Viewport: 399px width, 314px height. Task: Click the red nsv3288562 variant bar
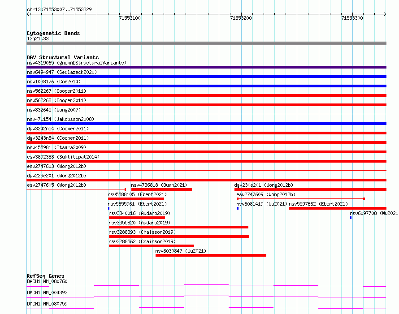tap(152, 246)
